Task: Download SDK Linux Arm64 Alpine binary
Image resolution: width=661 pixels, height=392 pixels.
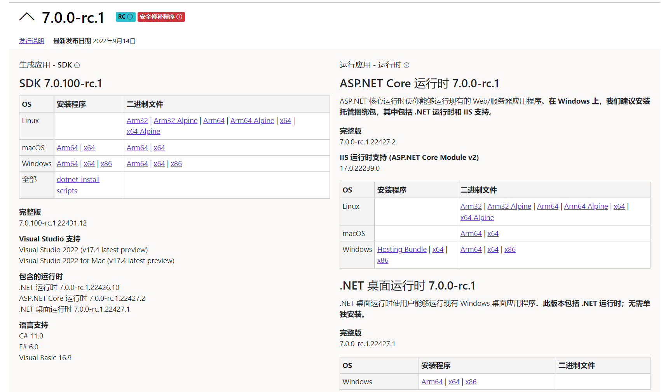Action: (x=252, y=120)
